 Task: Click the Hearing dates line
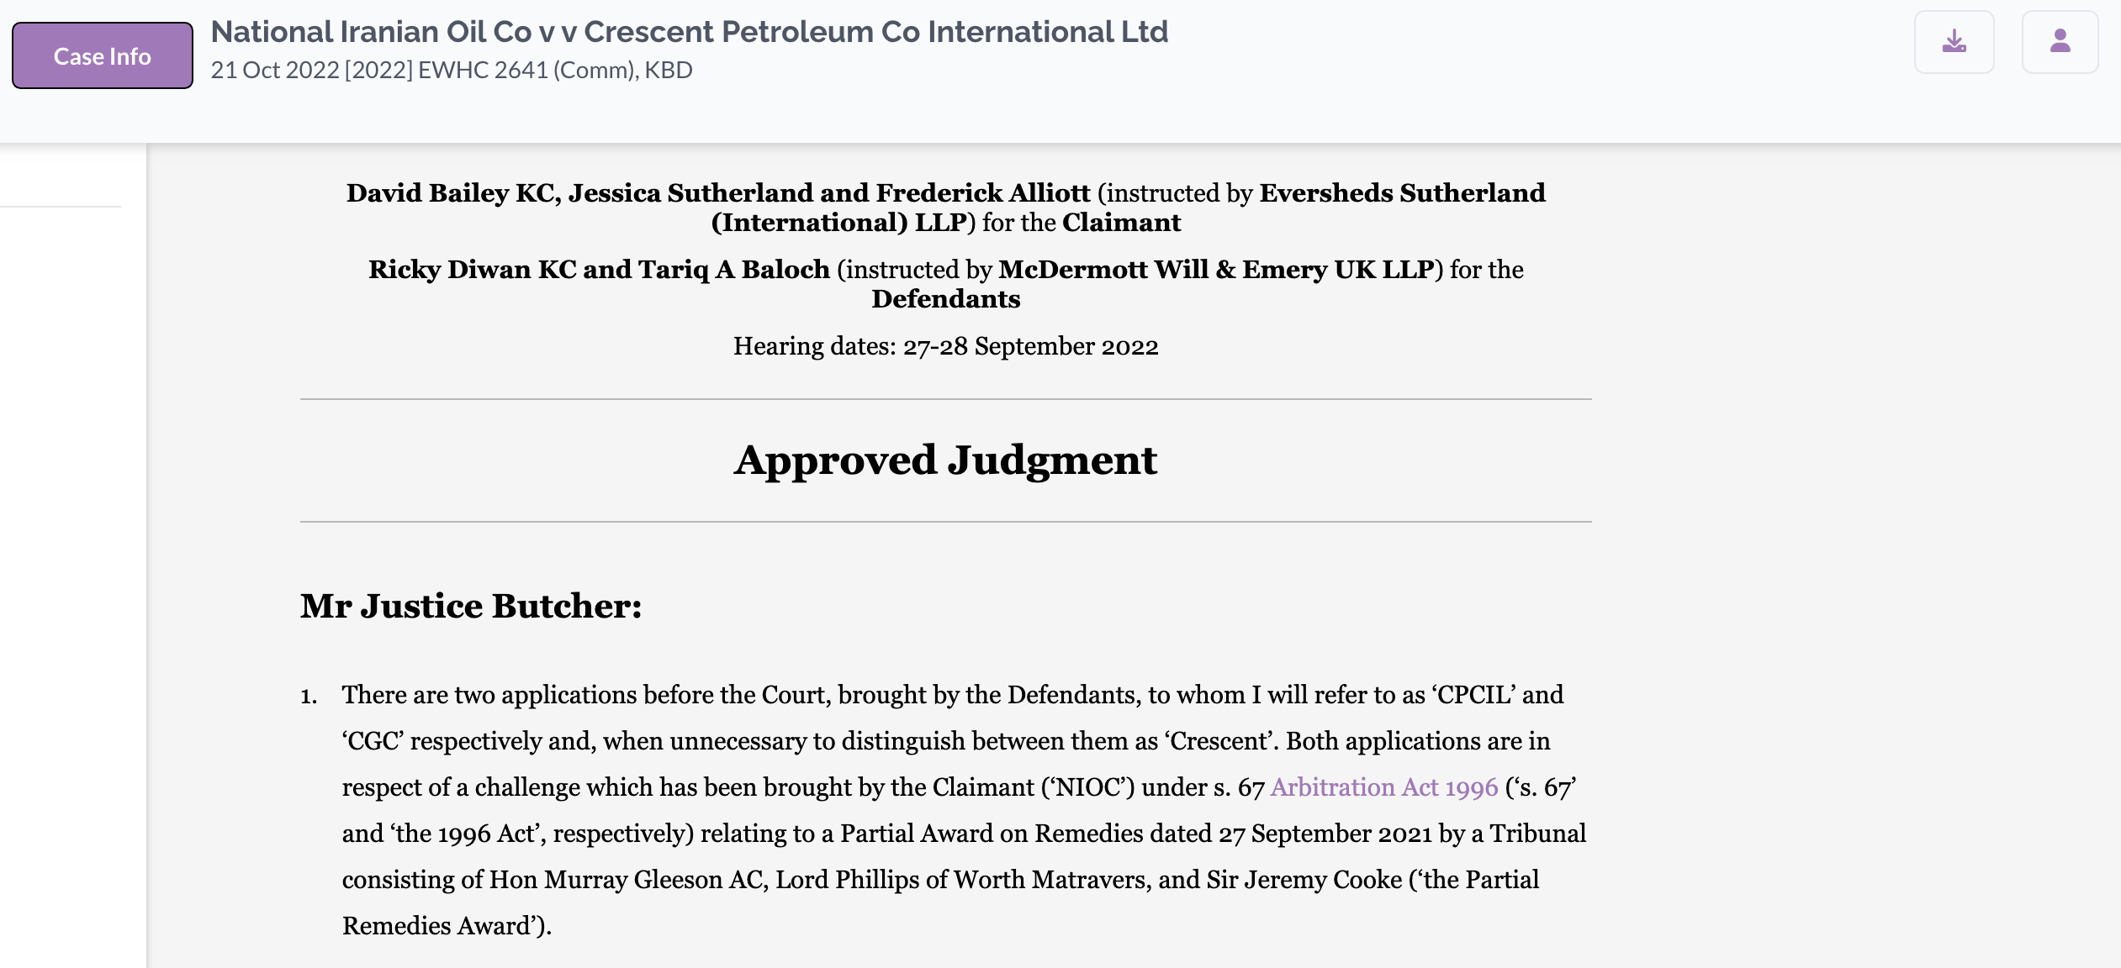point(945,346)
